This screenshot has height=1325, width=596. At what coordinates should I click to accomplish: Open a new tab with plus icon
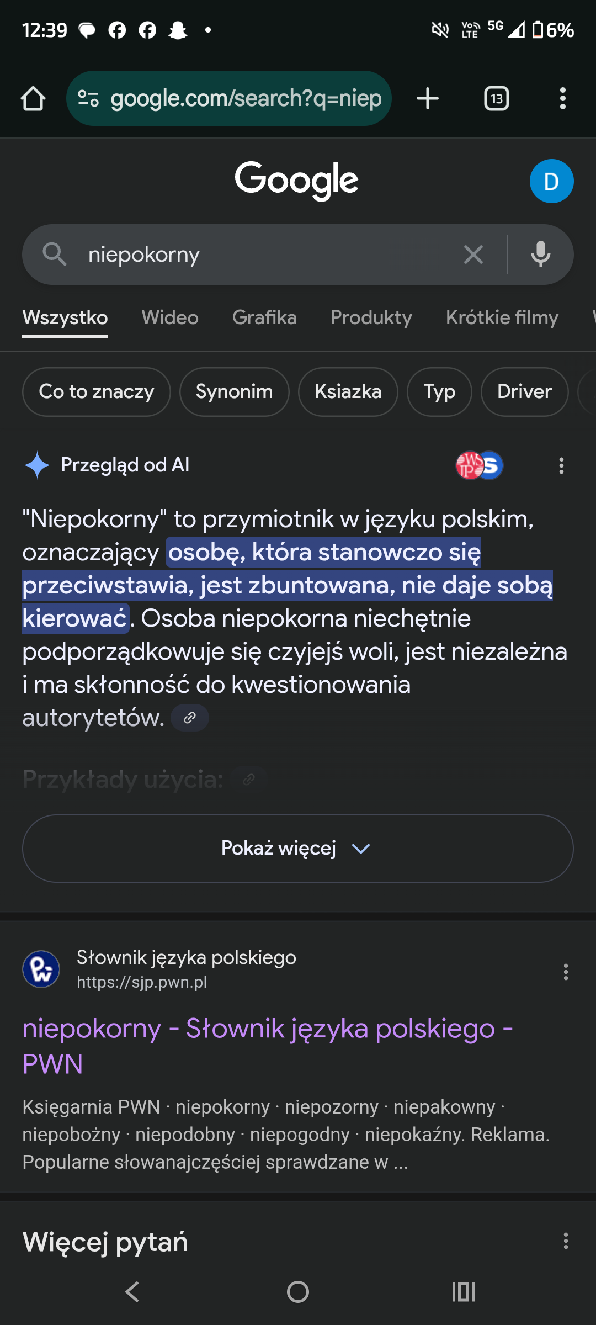428,99
